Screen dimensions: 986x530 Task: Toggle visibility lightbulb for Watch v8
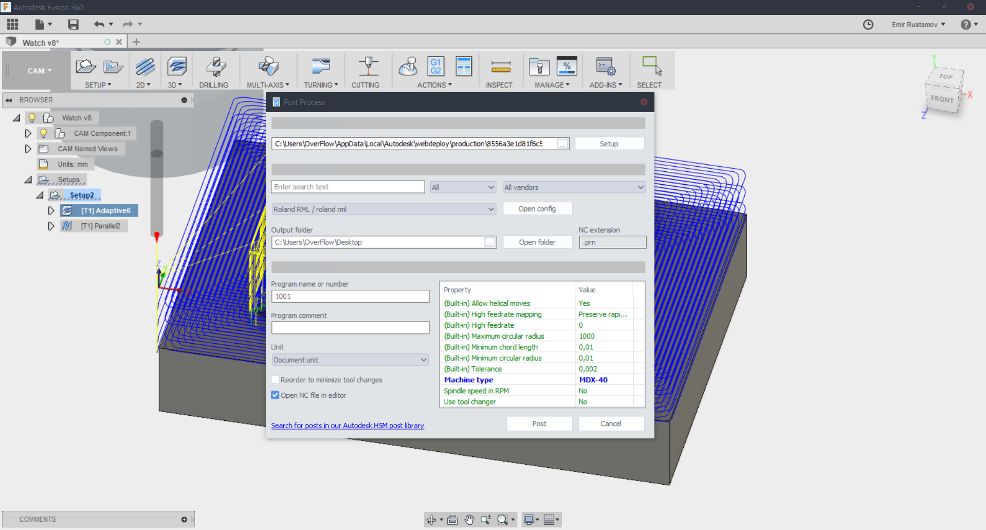tap(32, 118)
